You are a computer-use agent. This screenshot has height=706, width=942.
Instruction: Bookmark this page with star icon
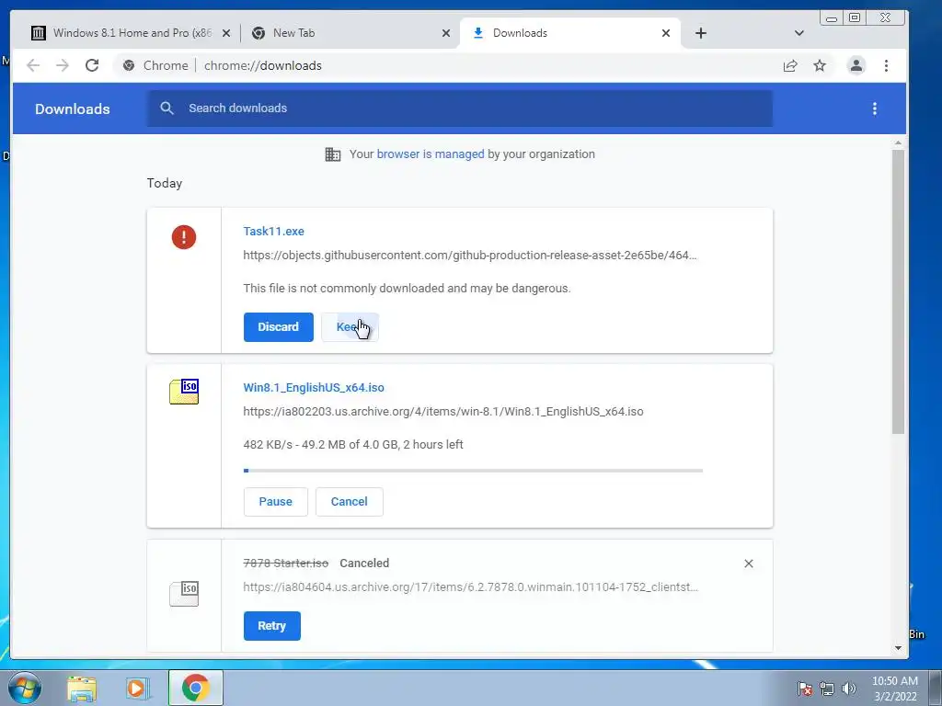(820, 65)
